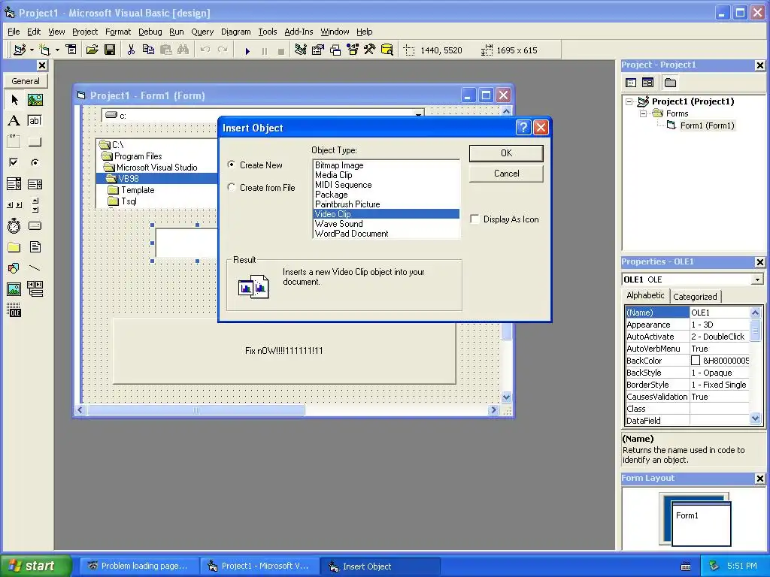Click the Start (run) toolbar button

click(247, 50)
